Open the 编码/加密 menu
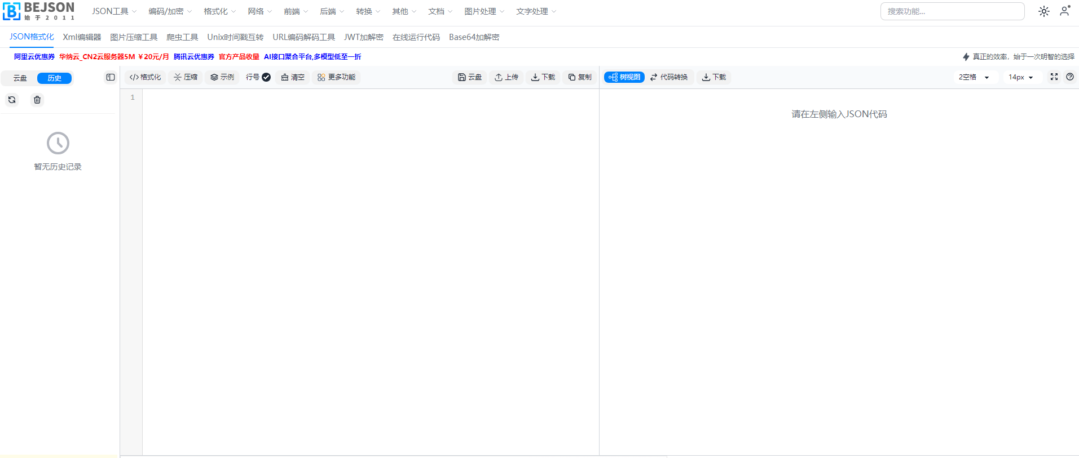The width and height of the screenshot is (1079, 458). click(170, 11)
